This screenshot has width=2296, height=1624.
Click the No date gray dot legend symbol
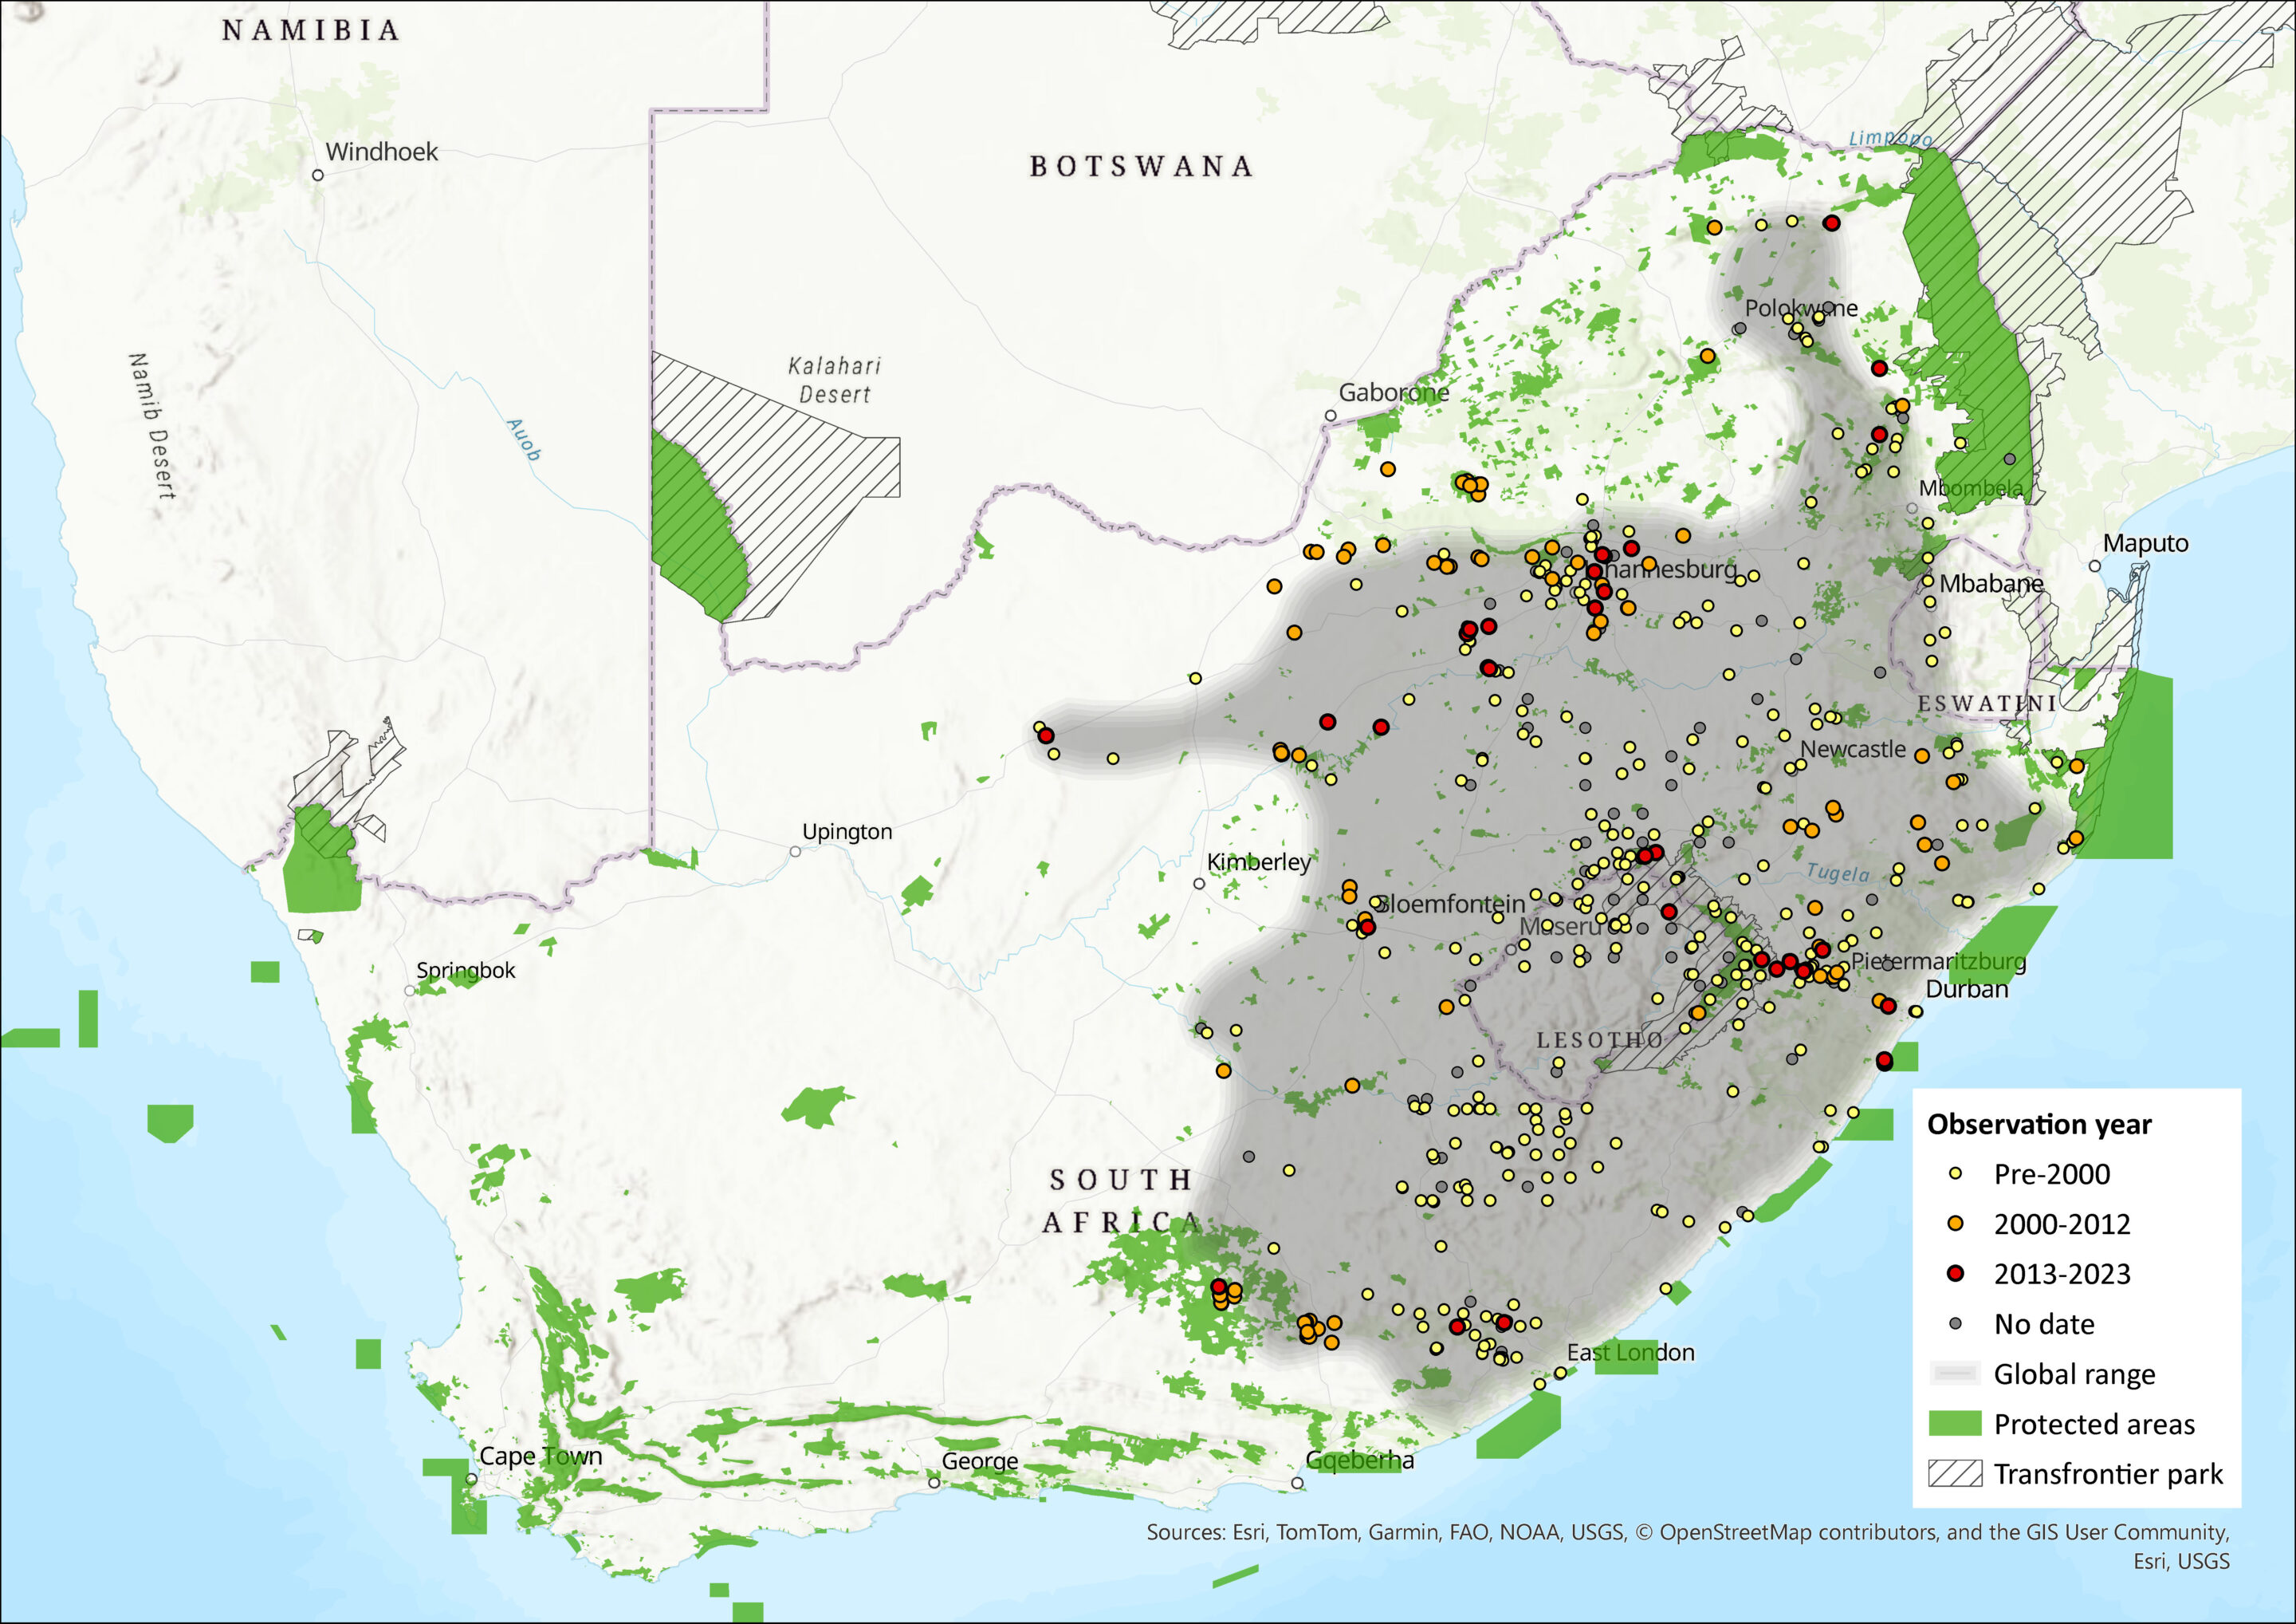pos(1956,1324)
